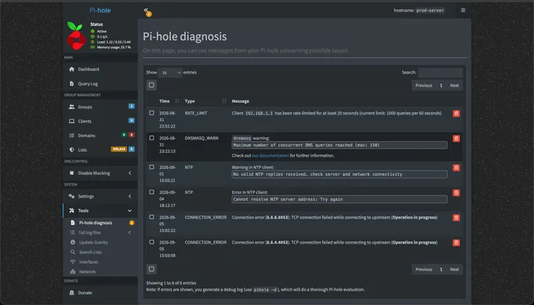Click the Donate icon in sidebar
Viewport: 534px width, 305px height.
click(72, 293)
